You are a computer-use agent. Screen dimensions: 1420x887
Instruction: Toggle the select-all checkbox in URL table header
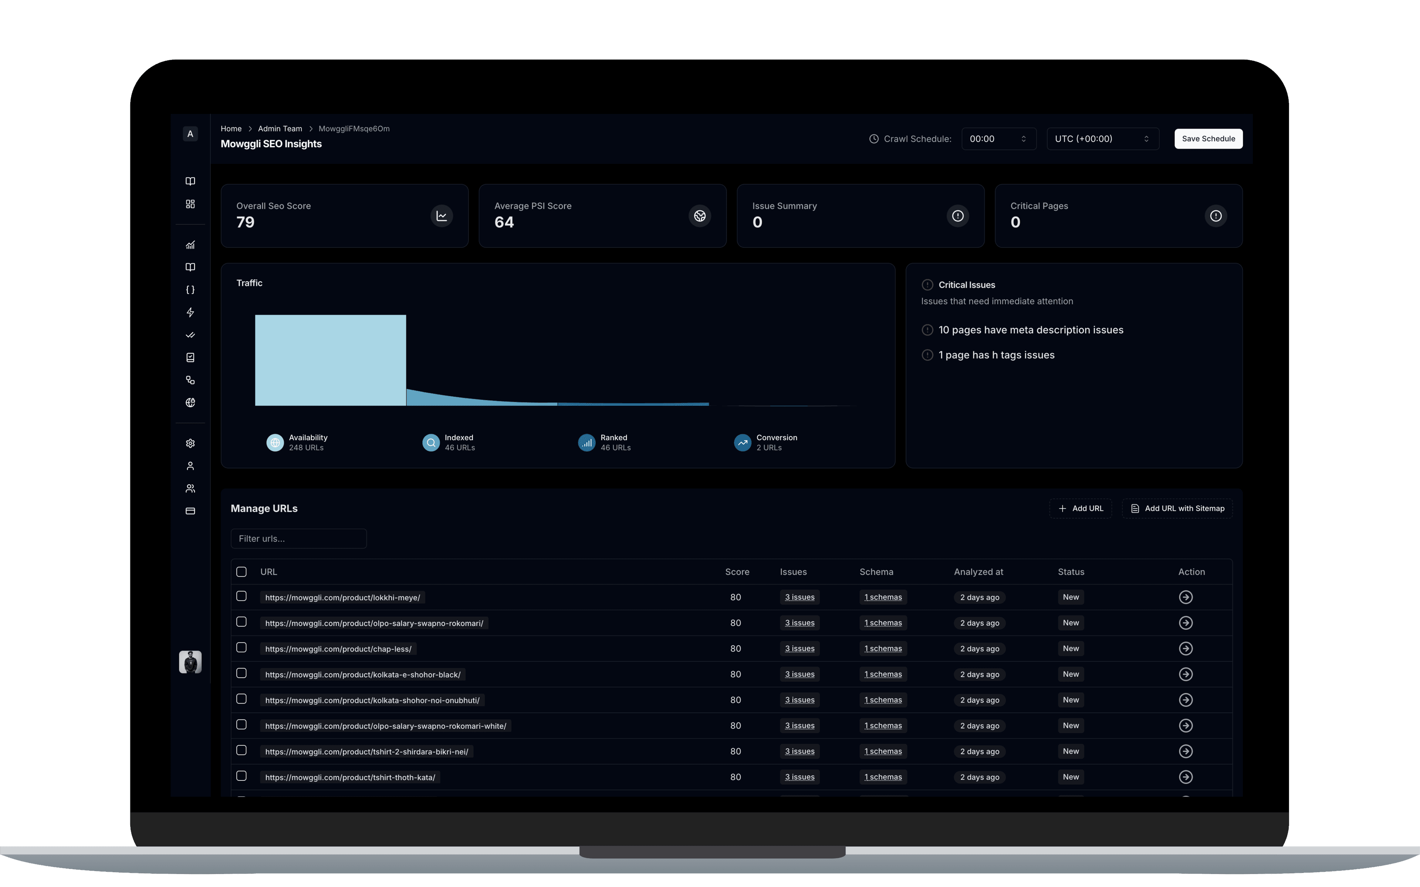[241, 571]
